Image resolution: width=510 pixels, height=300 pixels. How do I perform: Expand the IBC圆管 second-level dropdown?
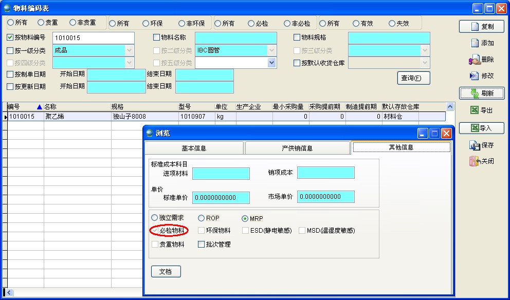(272, 50)
